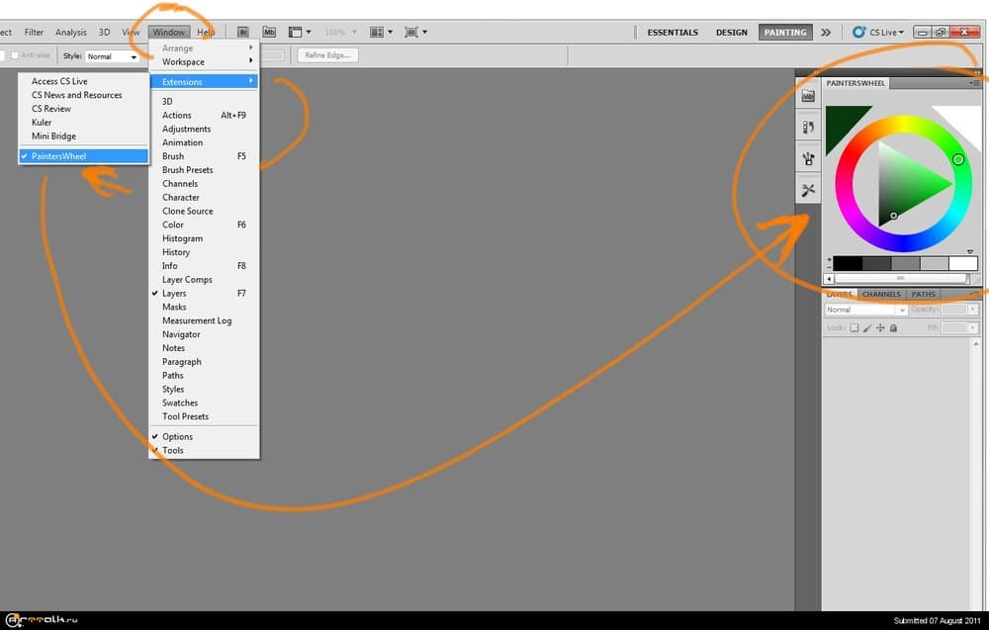
Task: Enable the Swatches panel in the Window menu
Action: [205, 403]
